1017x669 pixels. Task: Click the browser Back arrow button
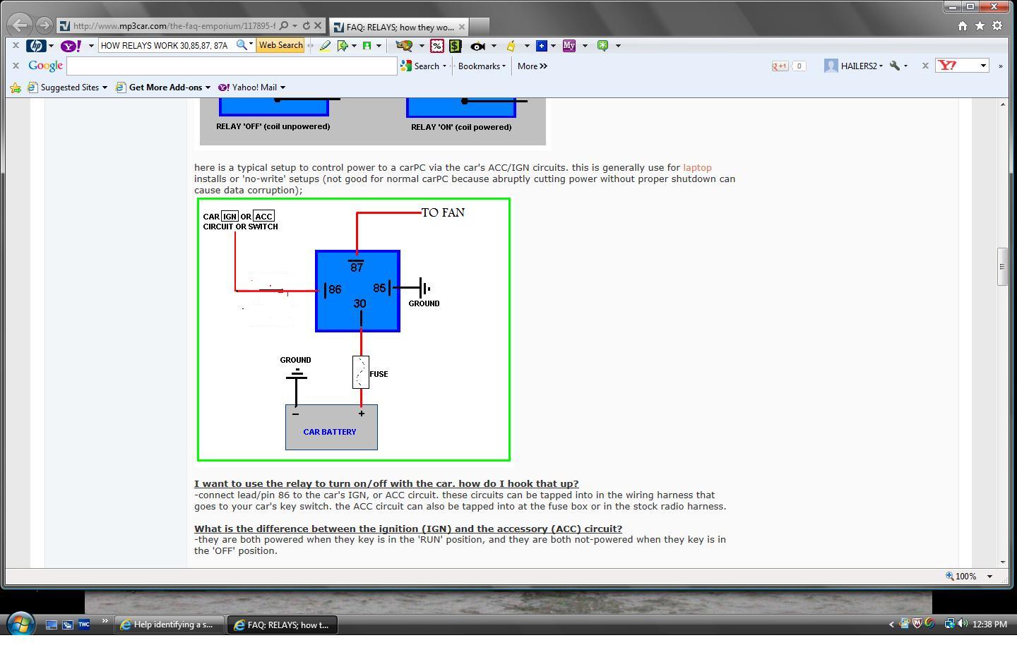pyautogui.click(x=20, y=25)
